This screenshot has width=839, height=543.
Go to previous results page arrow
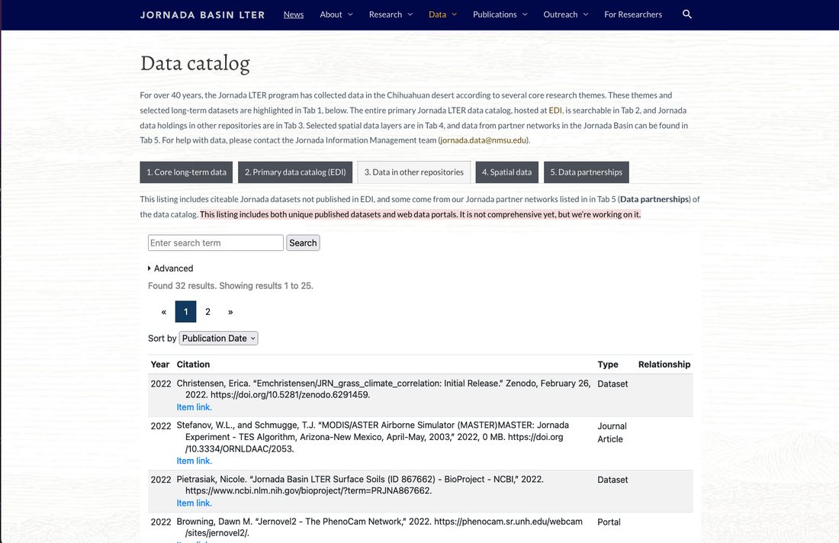pyautogui.click(x=164, y=312)
